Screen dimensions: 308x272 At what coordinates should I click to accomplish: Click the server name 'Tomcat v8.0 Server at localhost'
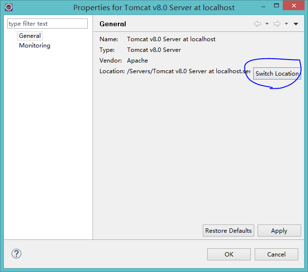coord(171,39)
